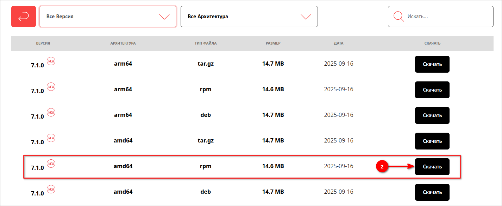Click the red numbered step 2 marker
The height and width of the screenshot is (206, 502).
coord(382,167)
